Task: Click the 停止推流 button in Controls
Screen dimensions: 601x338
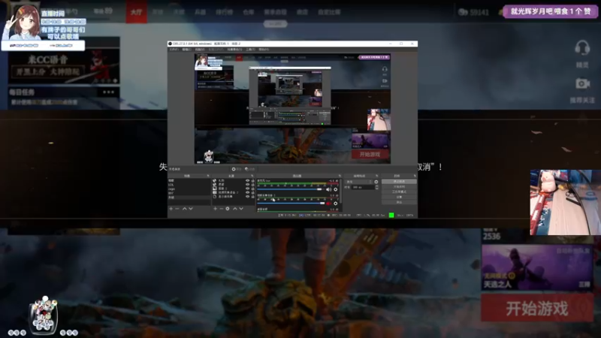Action: click(x=400, y=181)
